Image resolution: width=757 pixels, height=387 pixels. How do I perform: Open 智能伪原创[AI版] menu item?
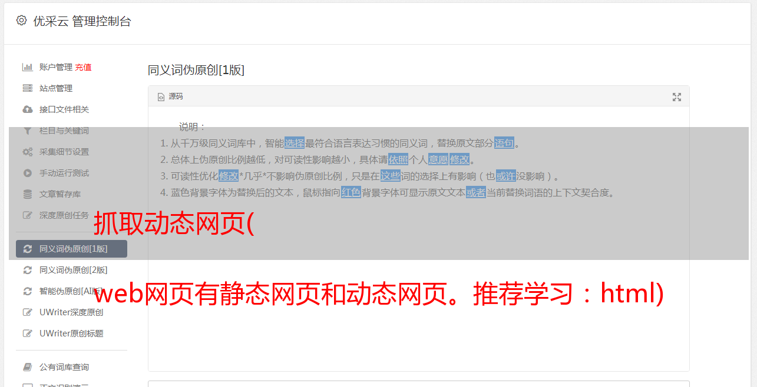pyautogui.click(x=71, y=291)
